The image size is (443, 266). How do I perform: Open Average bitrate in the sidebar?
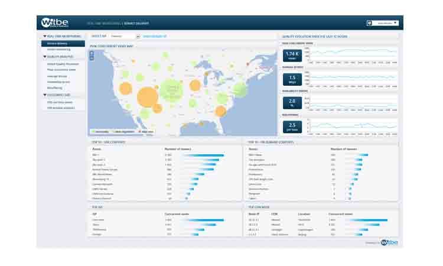tap(57, 76)
